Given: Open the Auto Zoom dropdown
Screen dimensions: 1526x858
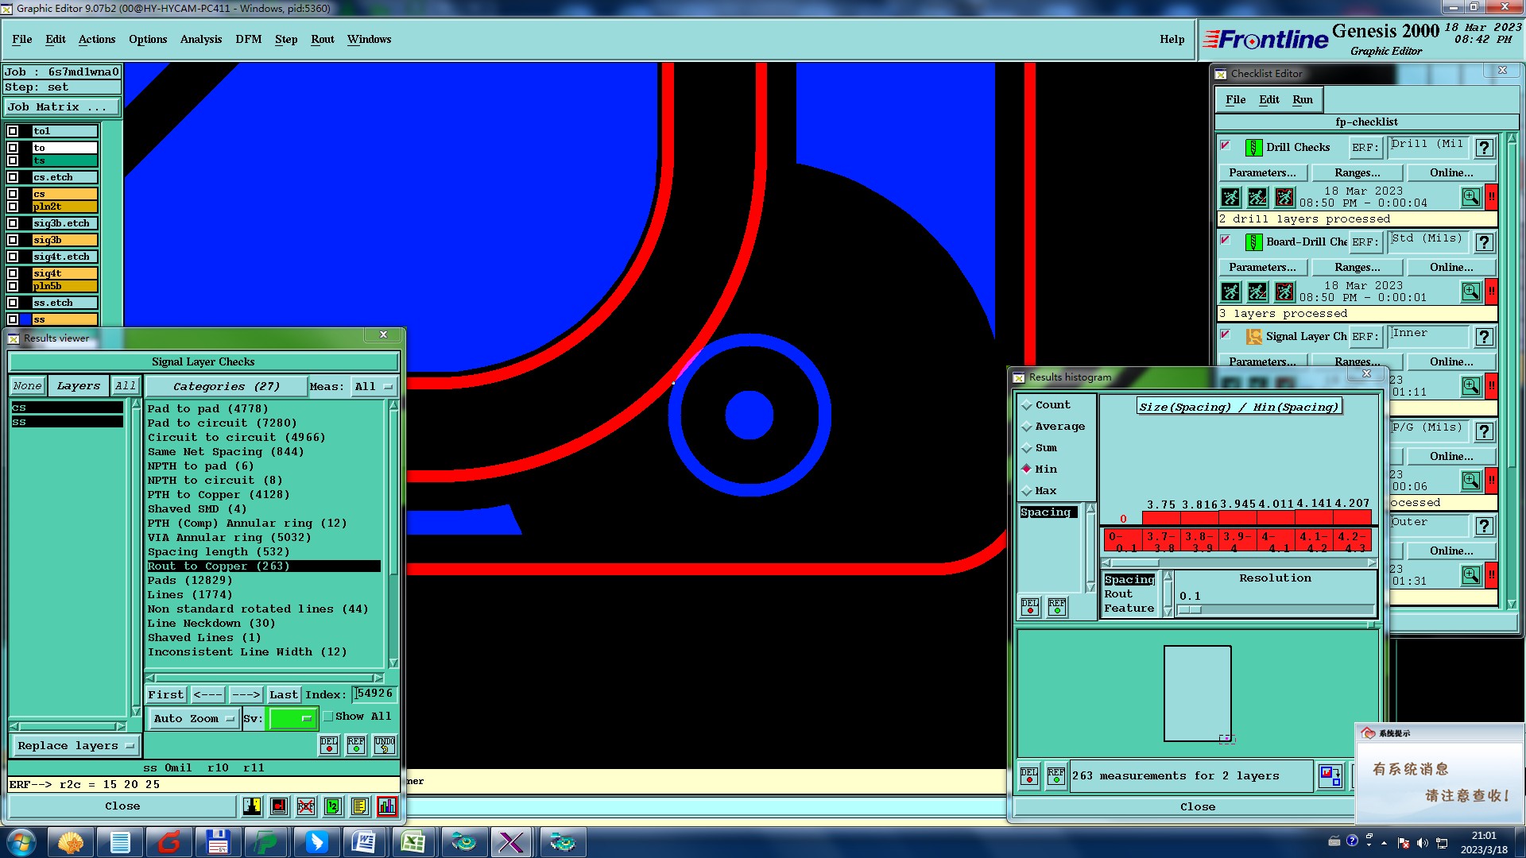Looking at the screenshot, I should coord(194,719).
